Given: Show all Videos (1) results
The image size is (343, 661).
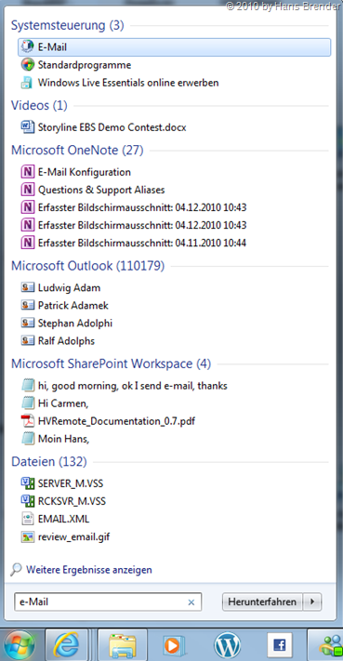Looking at the screenshot, I should [39, 105].
